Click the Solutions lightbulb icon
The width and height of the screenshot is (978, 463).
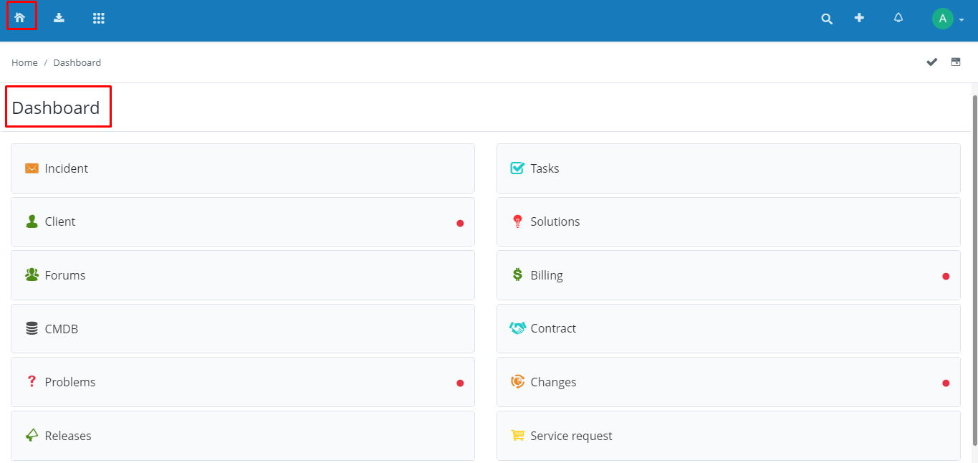pyautogui.click(x=517, y=221)
